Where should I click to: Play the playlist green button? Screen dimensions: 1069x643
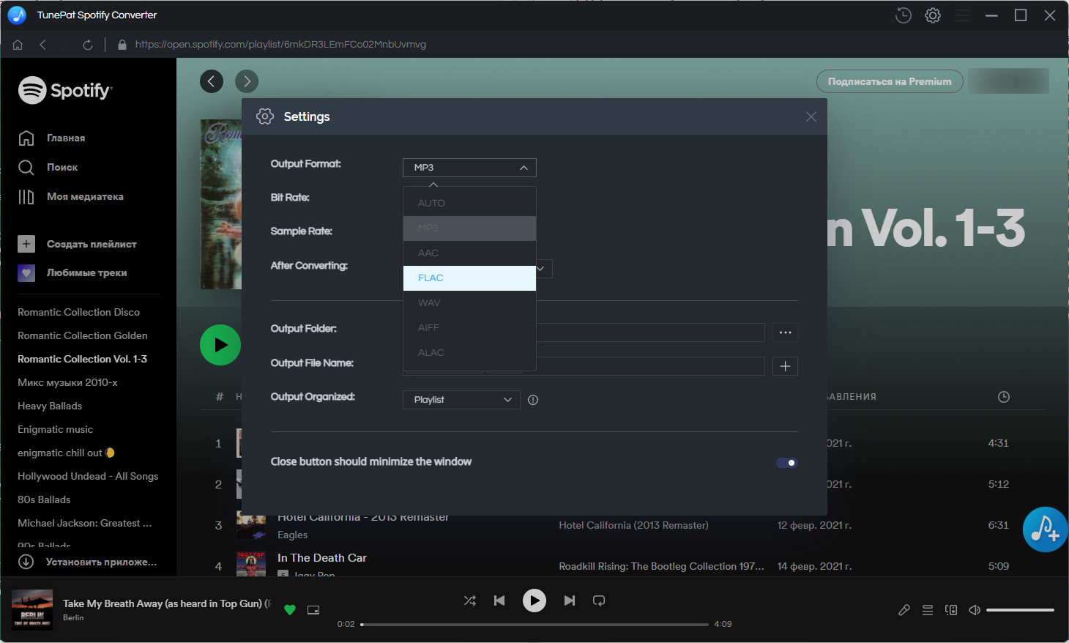pos(220,345)
